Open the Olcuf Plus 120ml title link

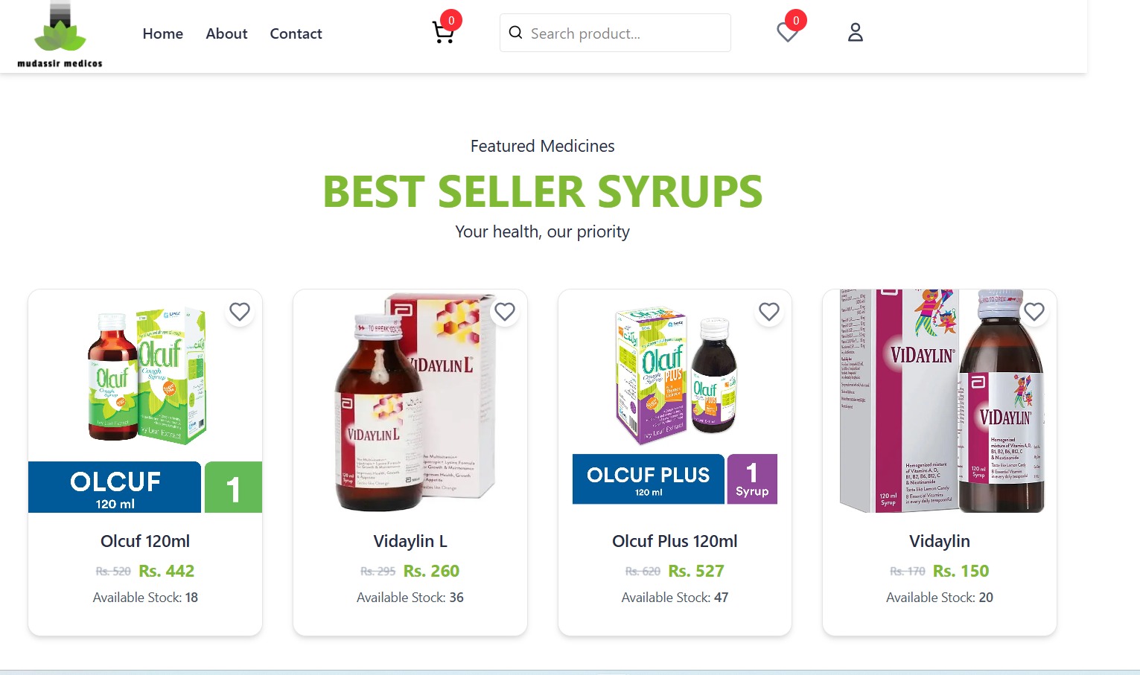[675, 541]
